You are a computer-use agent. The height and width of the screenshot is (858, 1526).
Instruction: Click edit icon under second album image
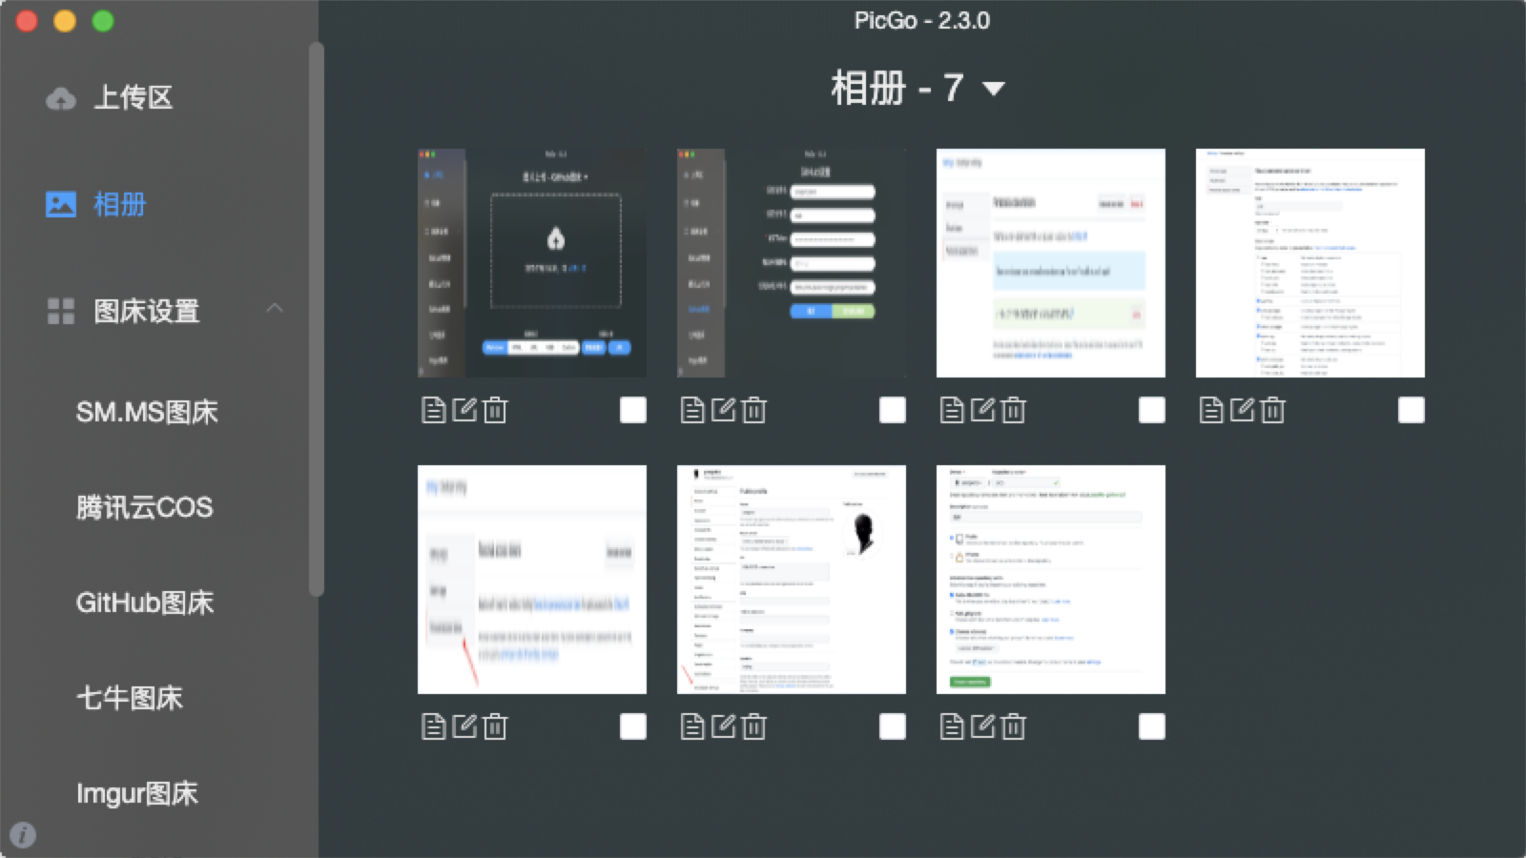coord(724,410)
